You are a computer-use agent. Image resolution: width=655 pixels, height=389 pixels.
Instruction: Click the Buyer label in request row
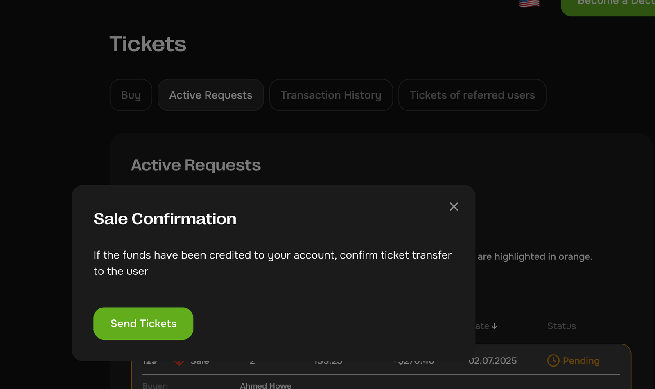pos(155,385)
